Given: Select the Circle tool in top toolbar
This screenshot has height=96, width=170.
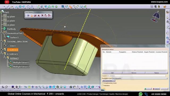Looking at the screenshot, I should [28, 7].
